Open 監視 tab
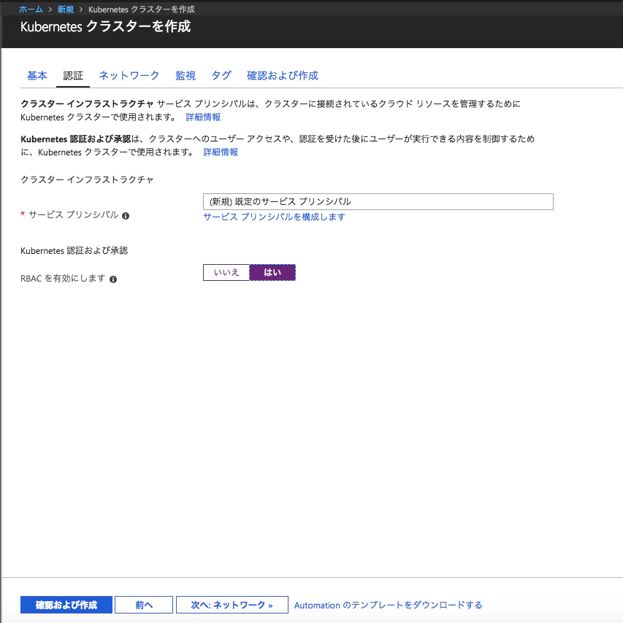 [x=186, y=75]
